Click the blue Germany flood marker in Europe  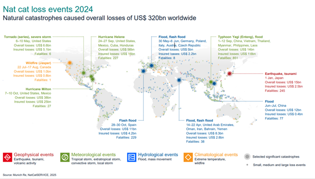[x=151, y=65]
